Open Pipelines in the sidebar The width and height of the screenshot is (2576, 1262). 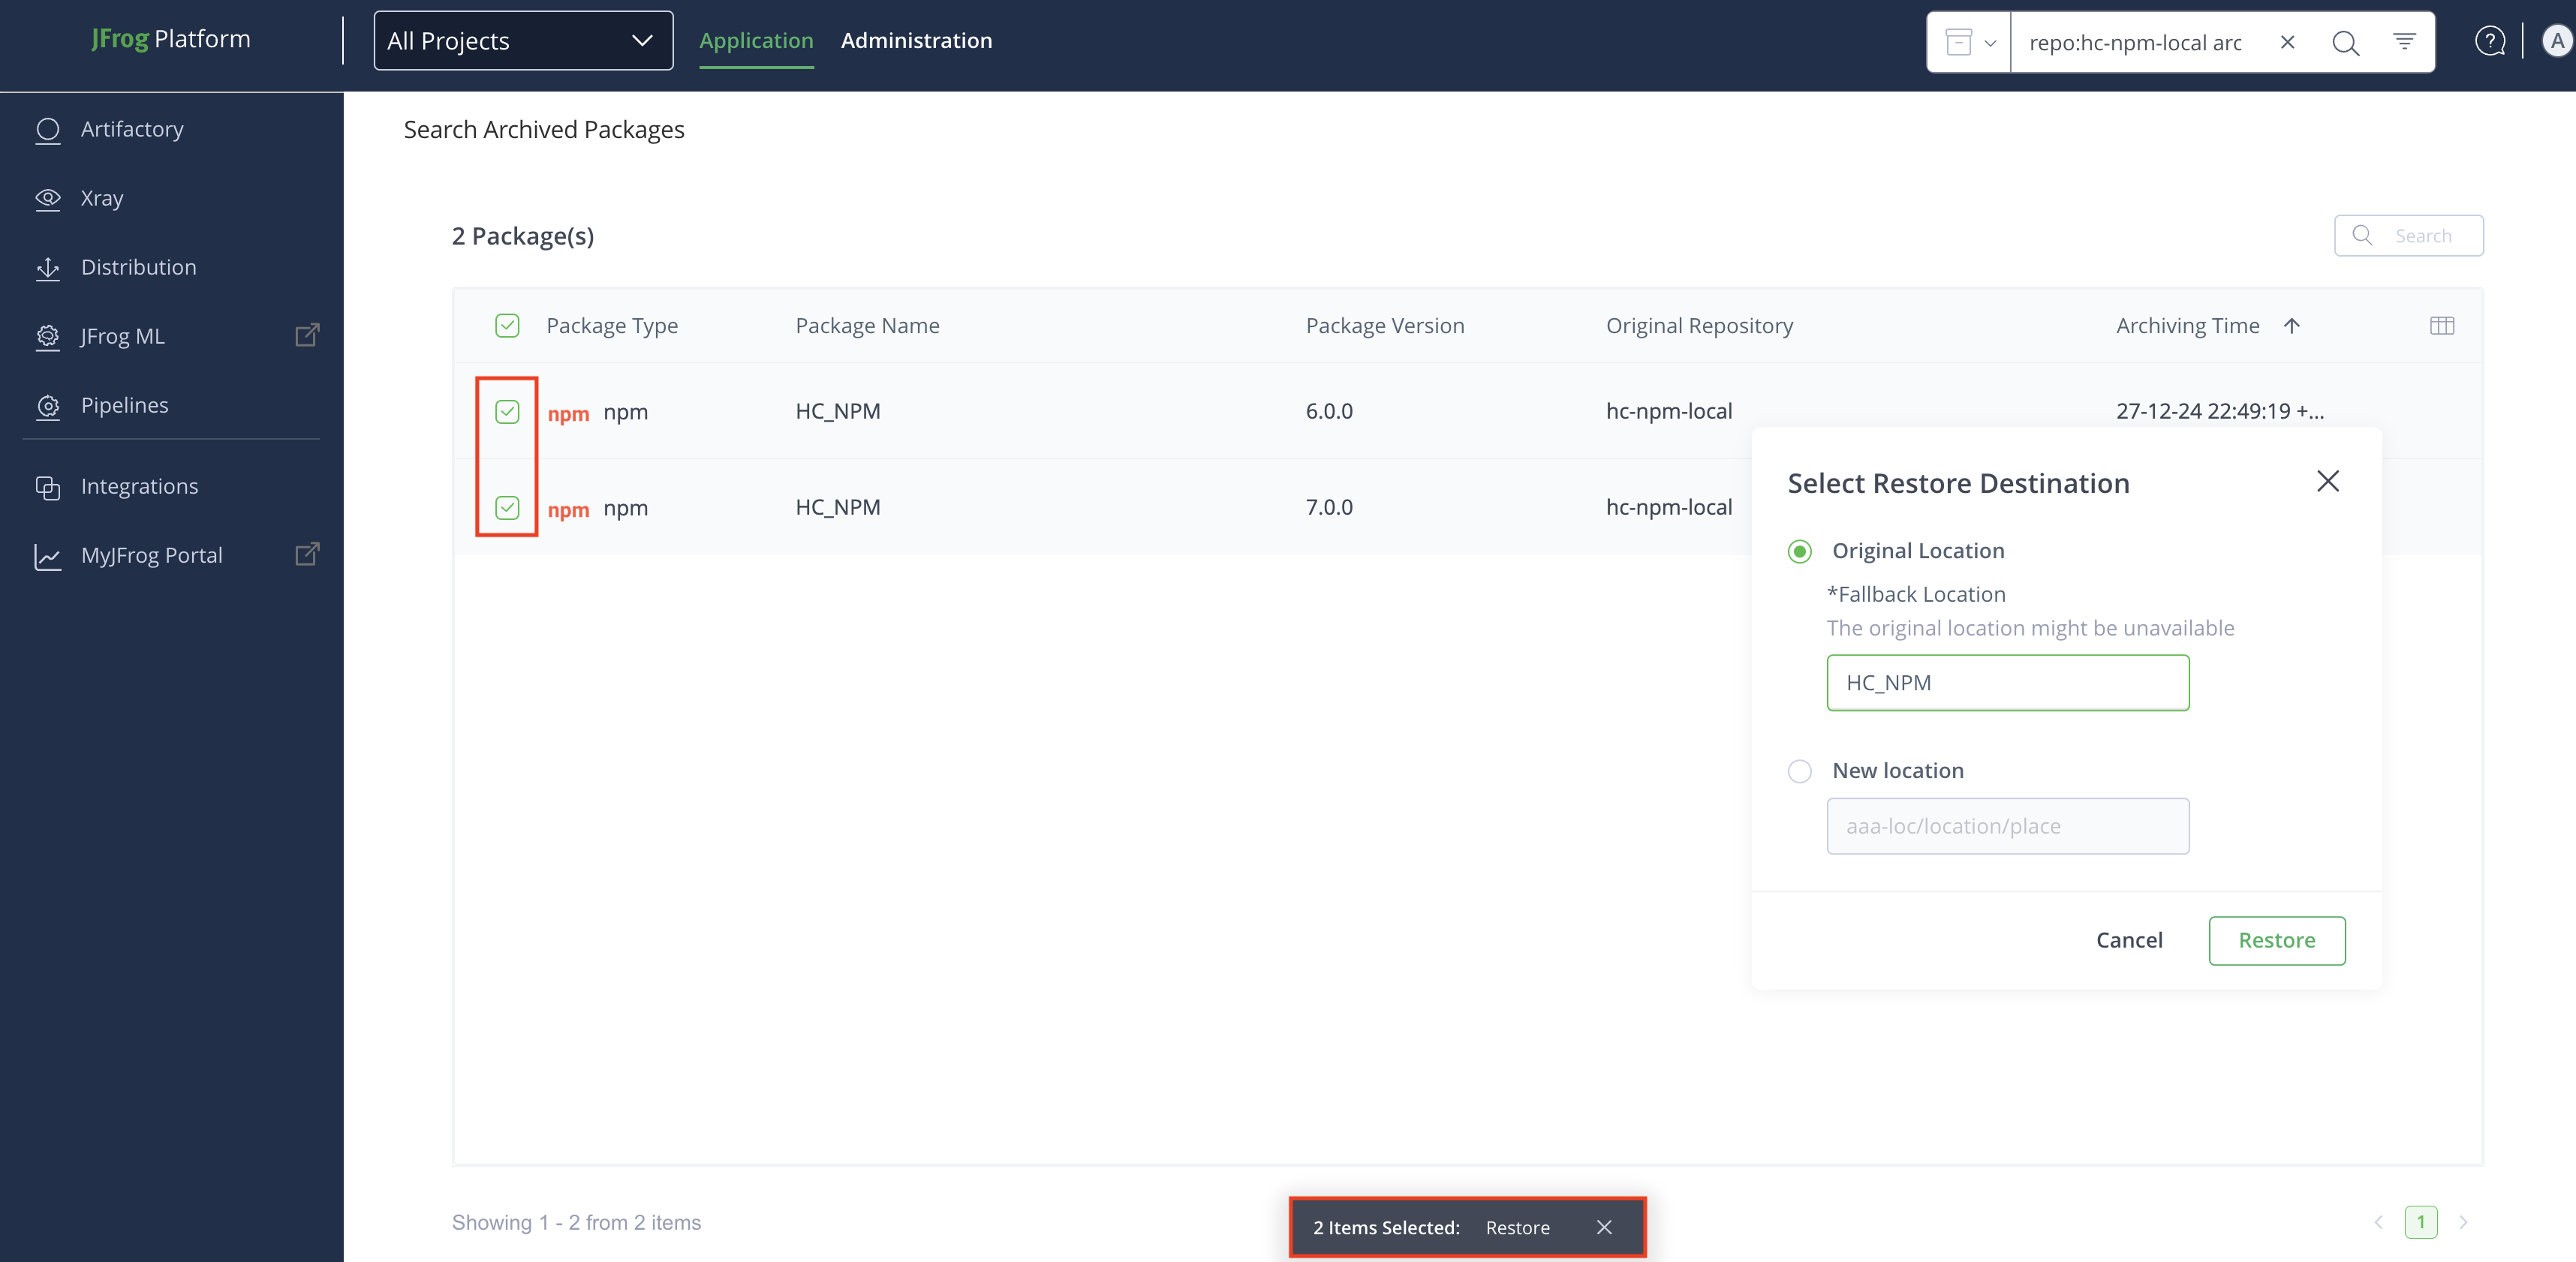tap(124, 405)
